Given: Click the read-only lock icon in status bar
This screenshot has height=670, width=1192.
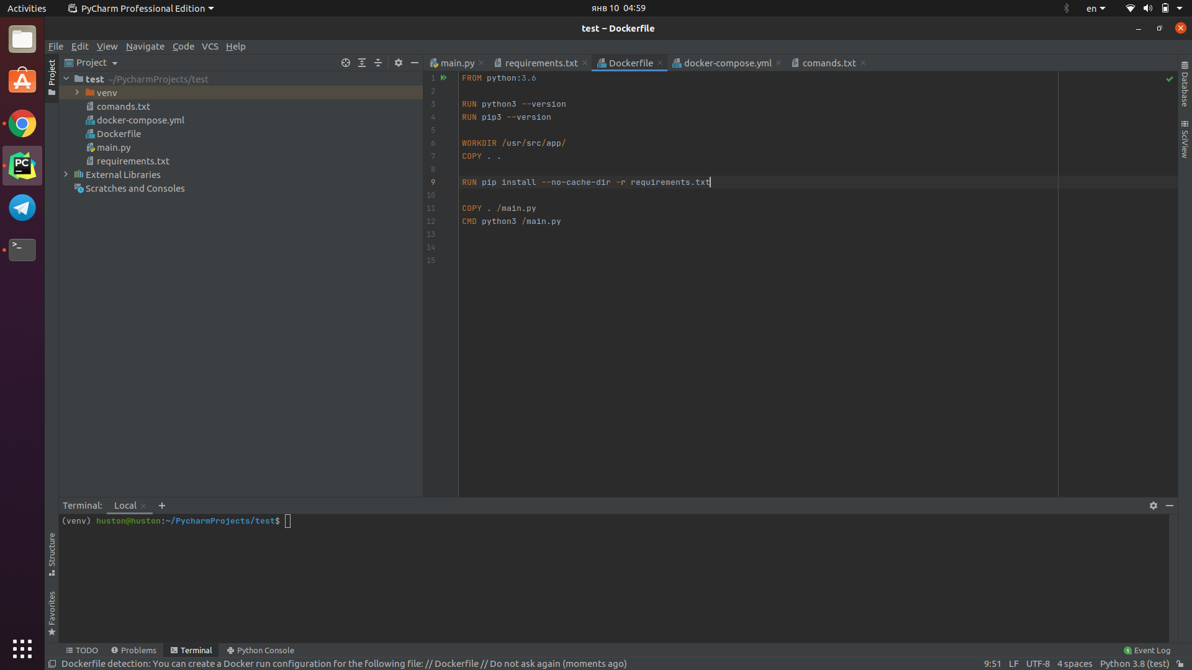Looking at the screenshot, I should pyautogui.click(x=1180, y=664).
